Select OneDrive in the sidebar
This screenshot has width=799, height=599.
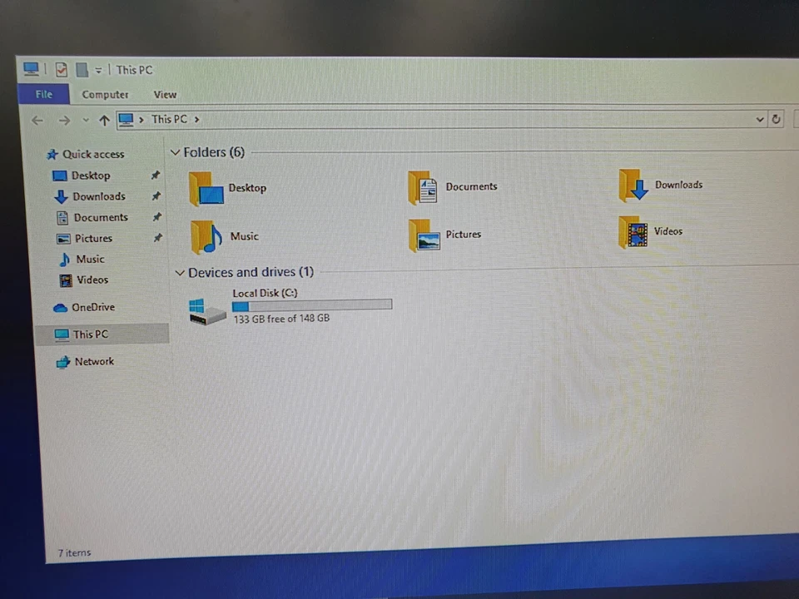click(x=92, y=307)
